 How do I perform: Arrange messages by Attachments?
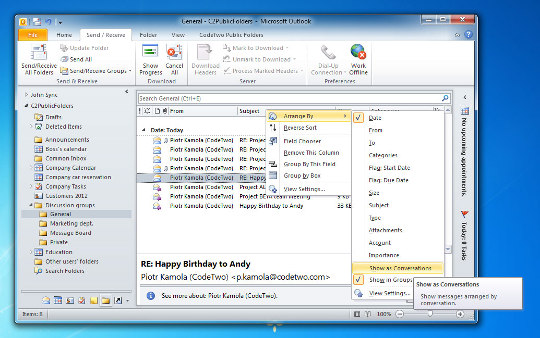click(385, 230)
